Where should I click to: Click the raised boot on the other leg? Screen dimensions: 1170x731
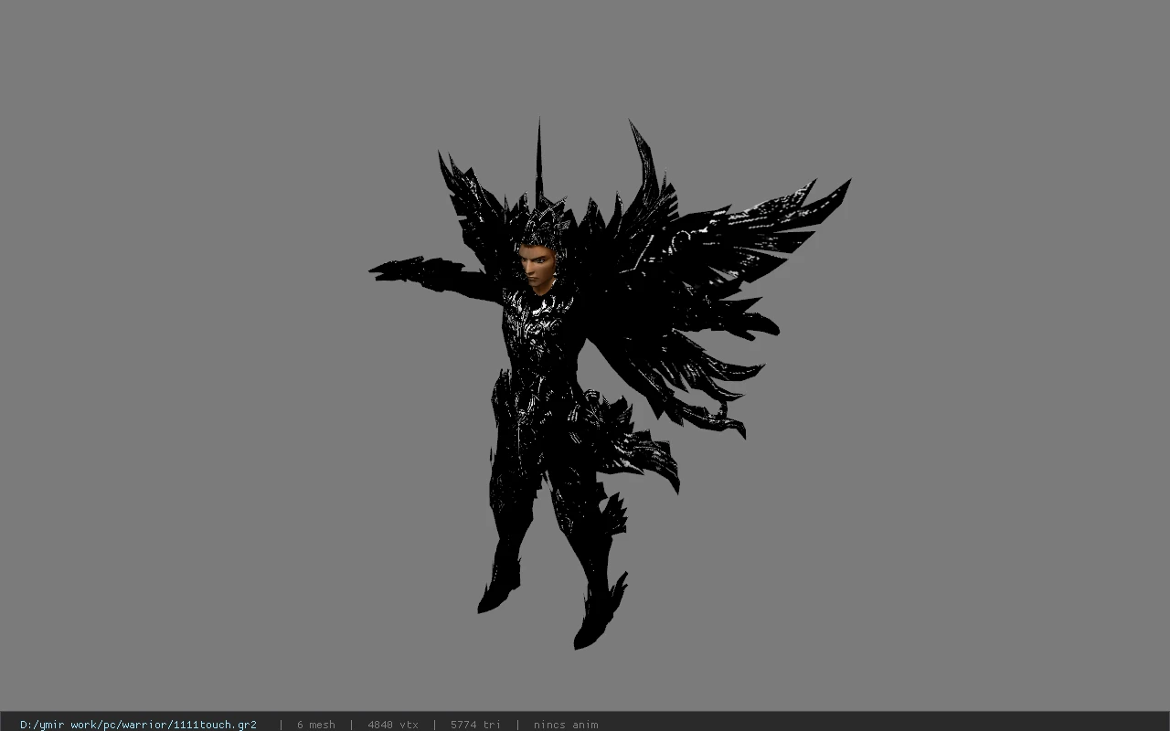point(599,612)
